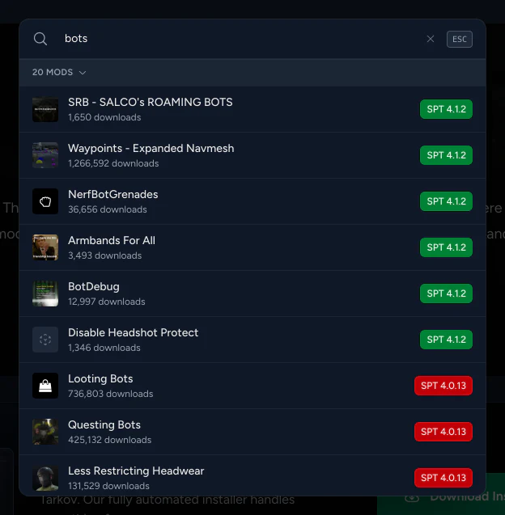
Task: Open the 'BotDebug' mod title
Action: point(94,287)
